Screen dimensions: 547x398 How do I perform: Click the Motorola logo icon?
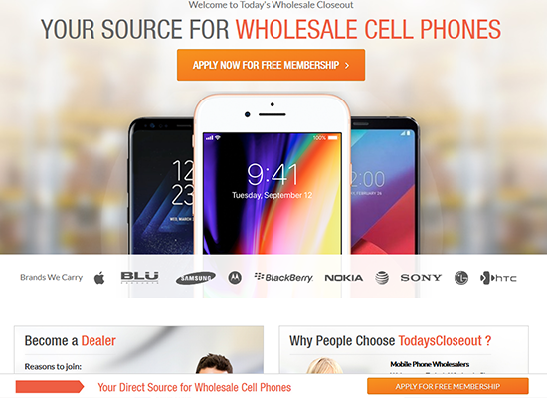click(x=235, y=278)
